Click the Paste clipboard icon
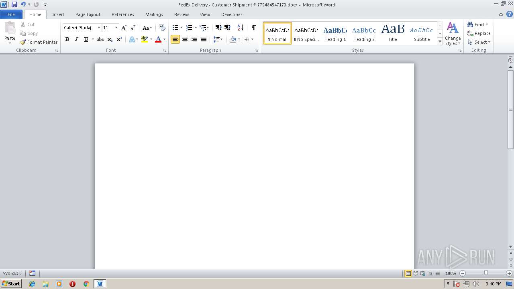 (10, 28)
